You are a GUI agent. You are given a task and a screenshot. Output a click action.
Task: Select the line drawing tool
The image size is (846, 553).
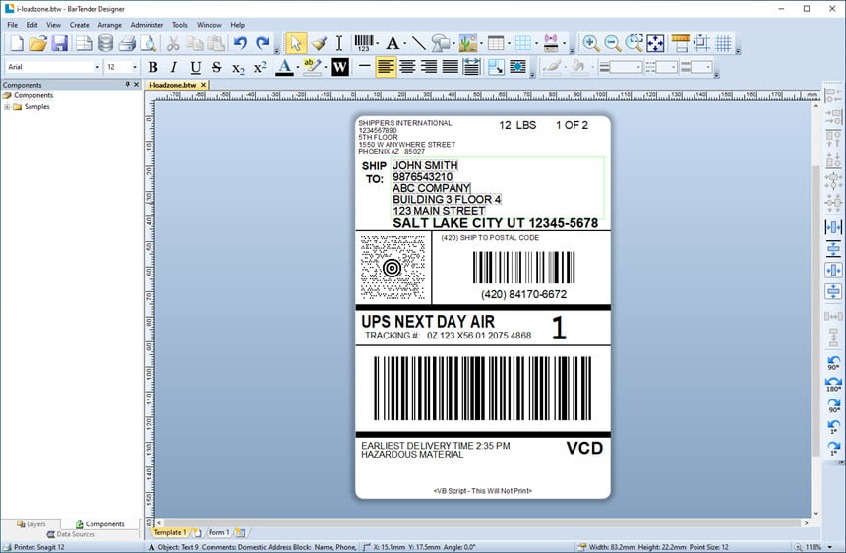point(418,43)
